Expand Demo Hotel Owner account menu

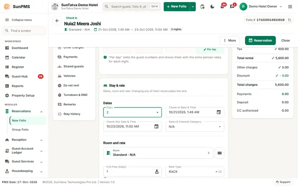tap(281, 7)
